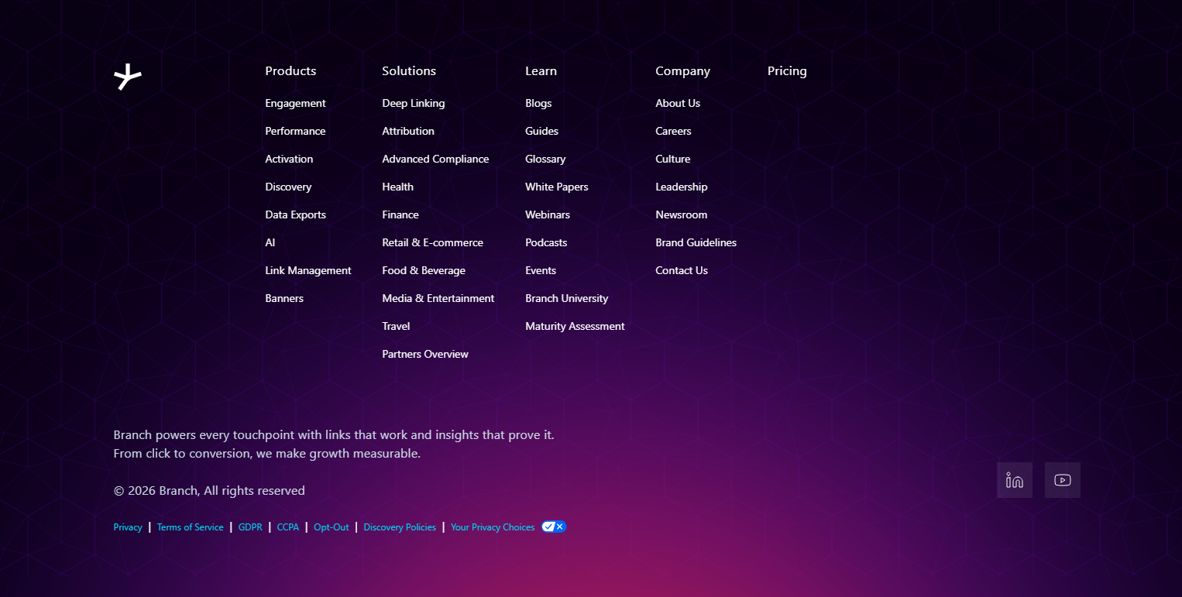The image size is (1182, 597).
Task: Click the Branch logo
Action: point(128,77)
